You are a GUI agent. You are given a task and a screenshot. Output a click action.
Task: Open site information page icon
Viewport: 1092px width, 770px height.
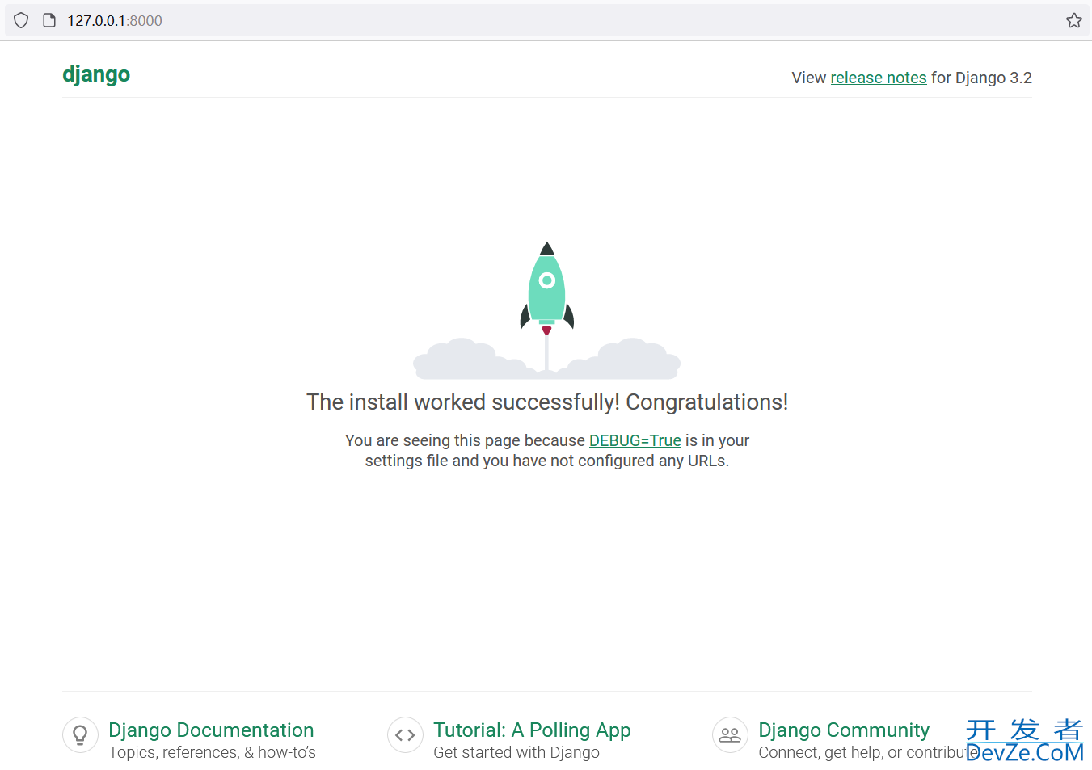(49, 20)
